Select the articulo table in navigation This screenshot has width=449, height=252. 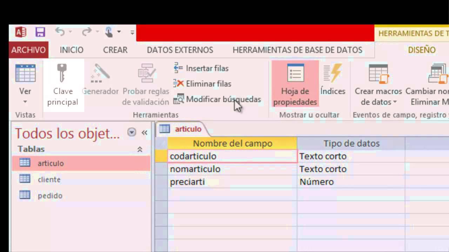coord(81,163)
